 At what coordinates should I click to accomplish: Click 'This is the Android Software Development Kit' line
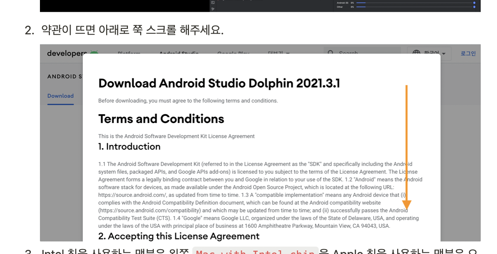pyautogui.click(x=176, y=136)
